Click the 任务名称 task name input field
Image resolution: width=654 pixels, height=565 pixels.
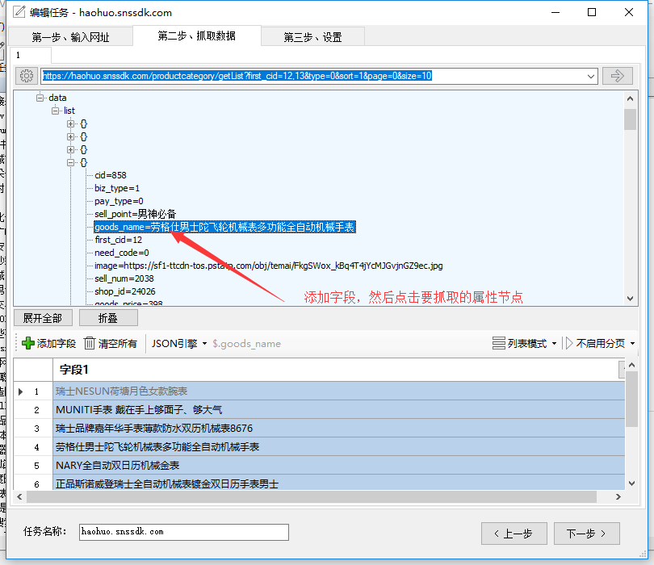tap(183, 532)
